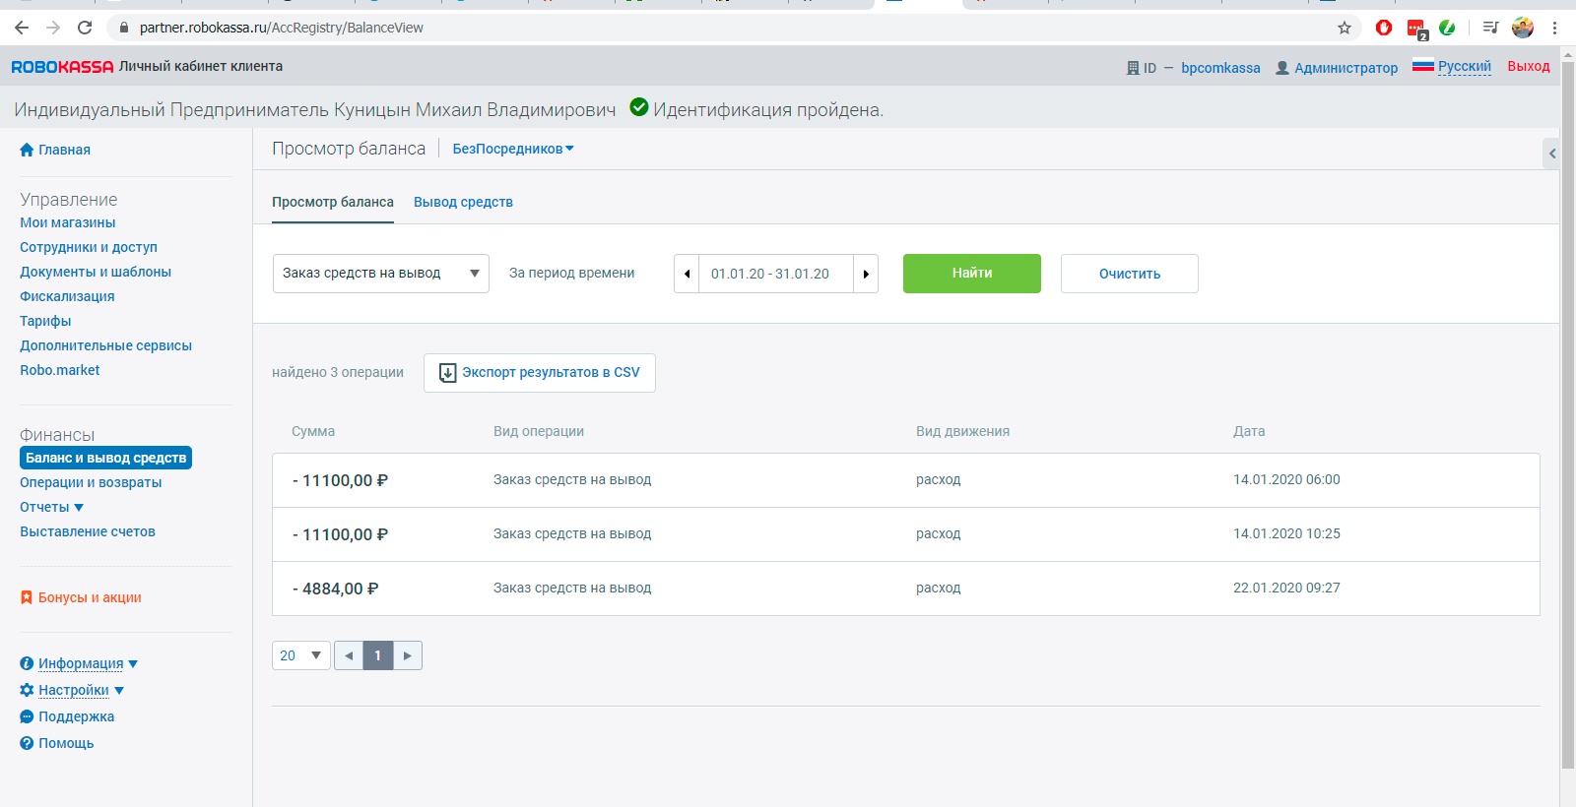Open the rows-per-page dropdown showing 20

pyautogui.click(x=300, y=655)
